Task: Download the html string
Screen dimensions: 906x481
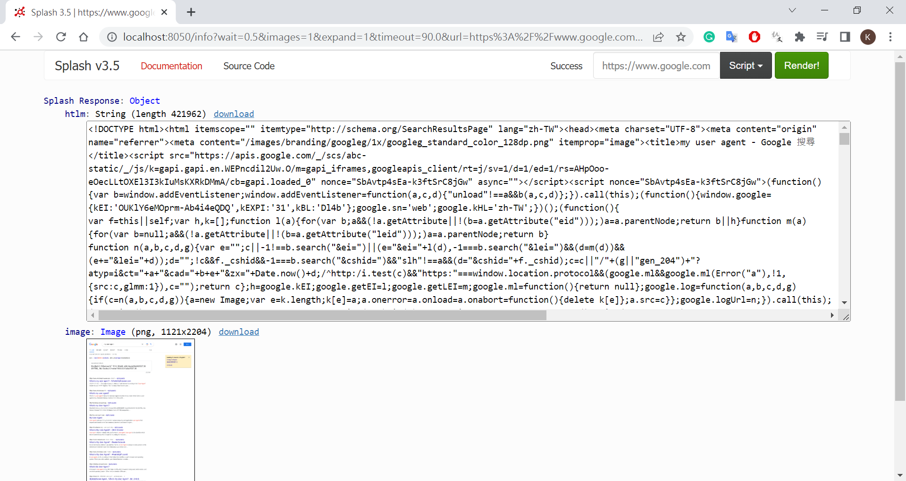Action: pos(234,114)
